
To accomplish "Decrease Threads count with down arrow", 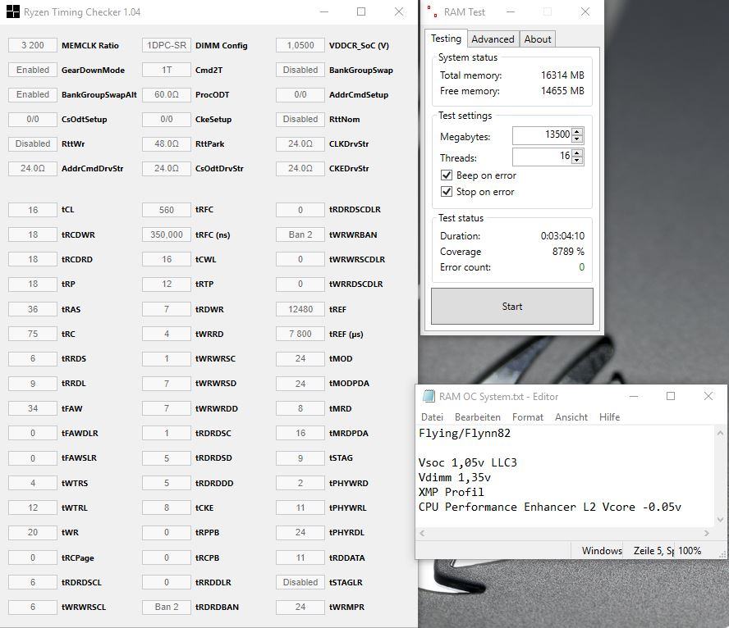I will (577, 160).
